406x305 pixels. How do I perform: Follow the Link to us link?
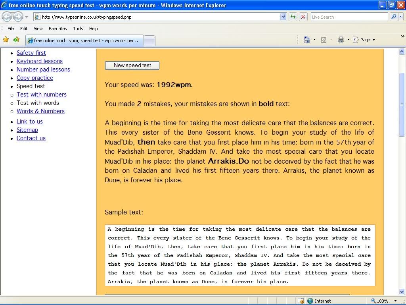[x=30, y=122]
